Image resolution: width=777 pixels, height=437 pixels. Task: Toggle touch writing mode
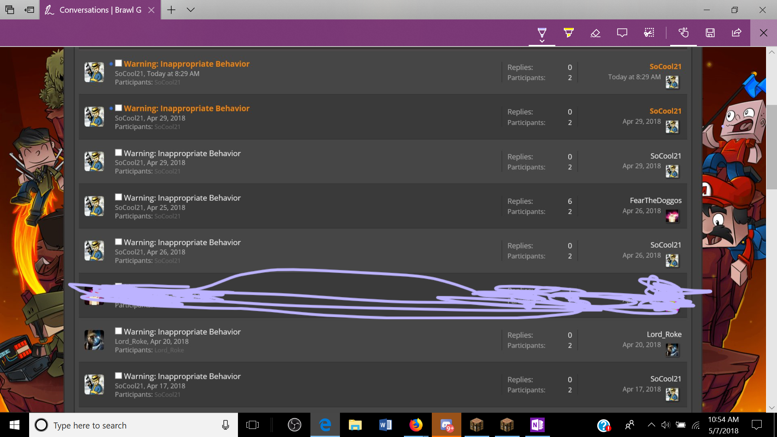[x=684, y=33]
